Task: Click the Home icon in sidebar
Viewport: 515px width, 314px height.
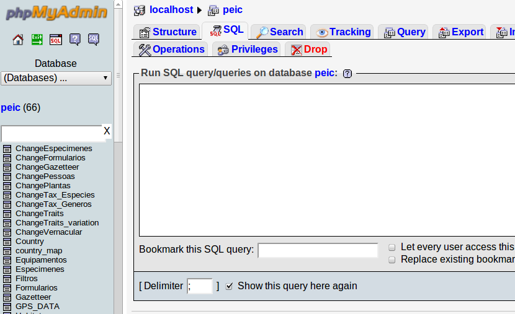Action: pos(18,40)
